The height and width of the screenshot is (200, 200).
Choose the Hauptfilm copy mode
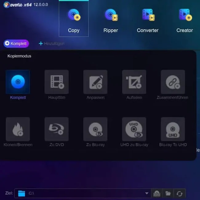coord(57,82)
